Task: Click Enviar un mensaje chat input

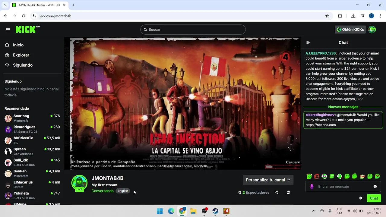Action: pos(343,187)
